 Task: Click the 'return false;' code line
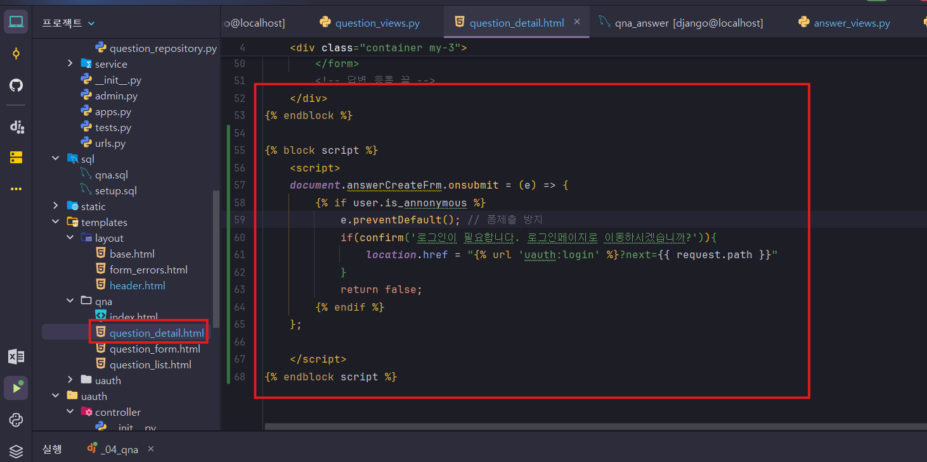[x=381, y=289]
